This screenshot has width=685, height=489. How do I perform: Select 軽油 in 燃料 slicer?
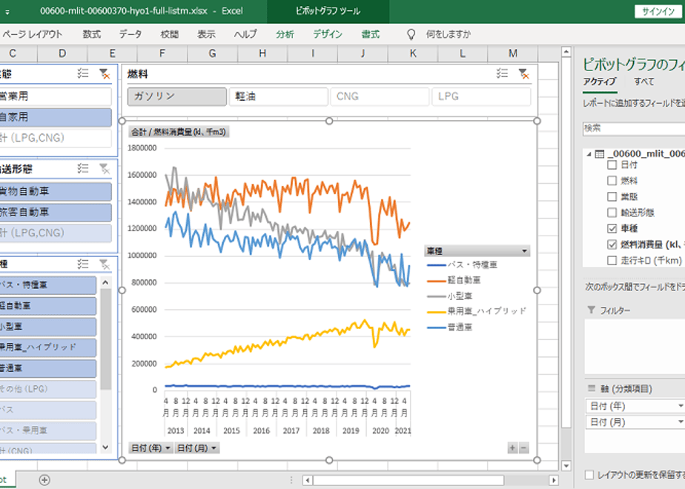[x=278, y=96]
